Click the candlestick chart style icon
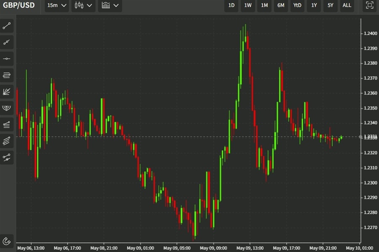379x252 pixels. [79, 5]
